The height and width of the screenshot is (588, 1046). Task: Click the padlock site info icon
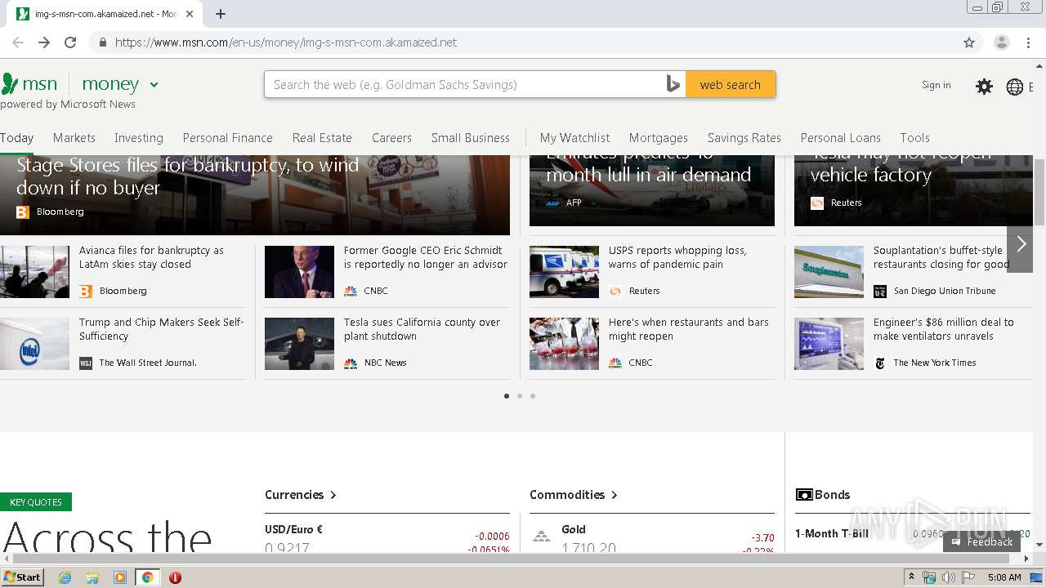[x=103, y=42]
